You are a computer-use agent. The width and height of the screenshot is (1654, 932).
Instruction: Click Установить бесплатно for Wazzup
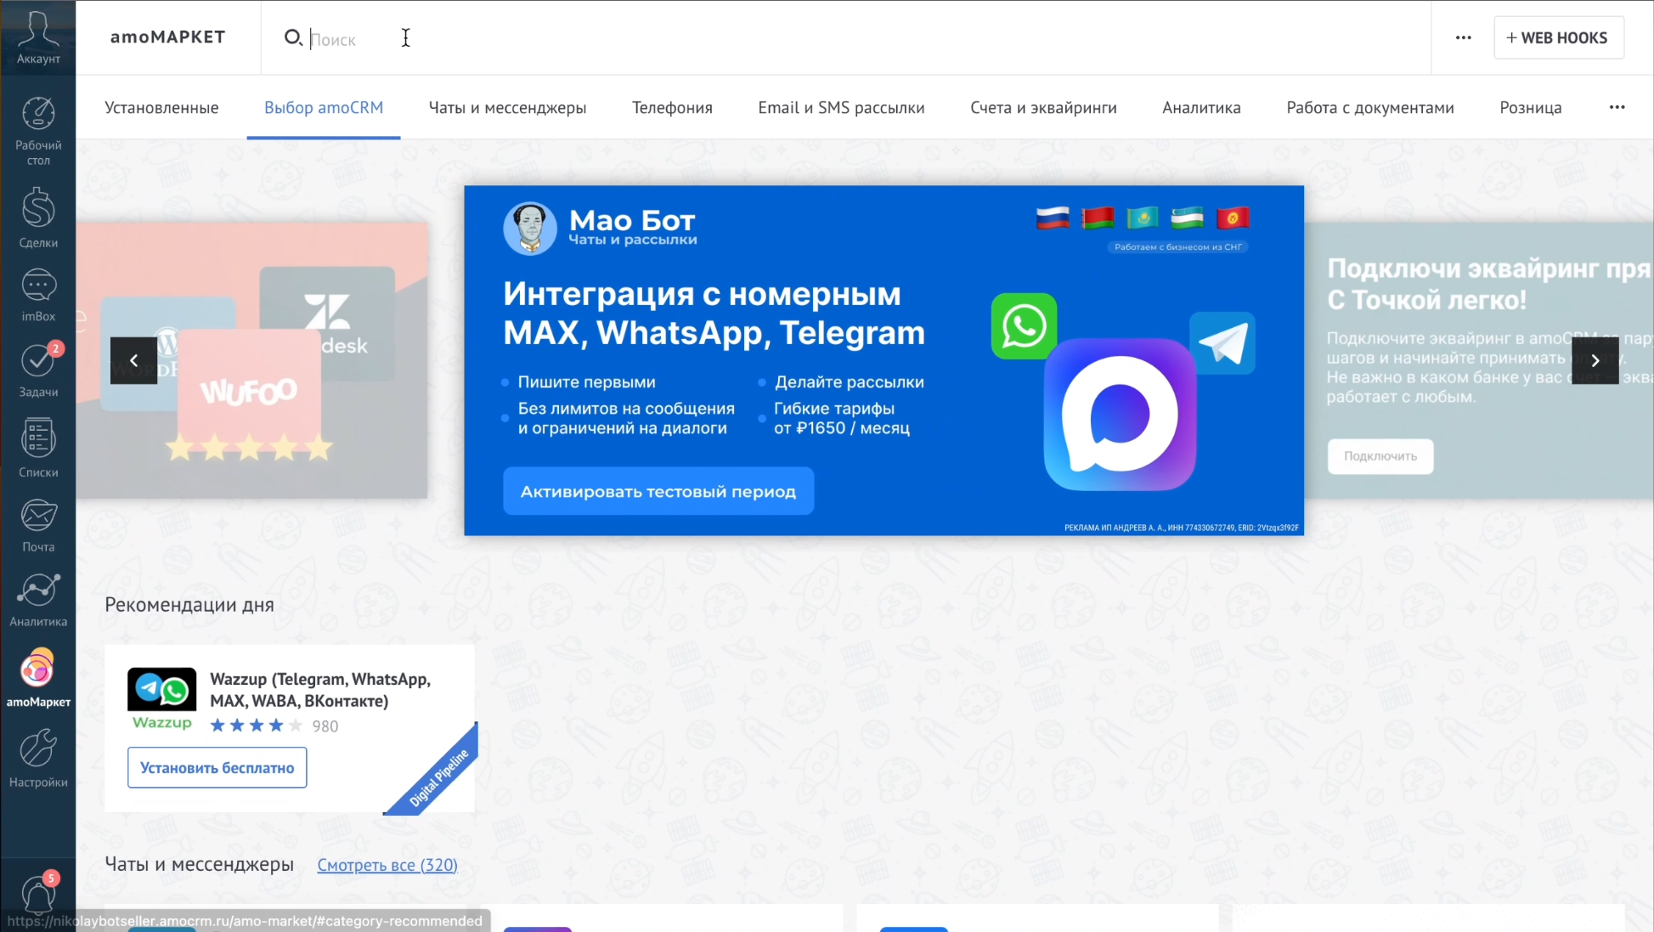pos(217,767)
